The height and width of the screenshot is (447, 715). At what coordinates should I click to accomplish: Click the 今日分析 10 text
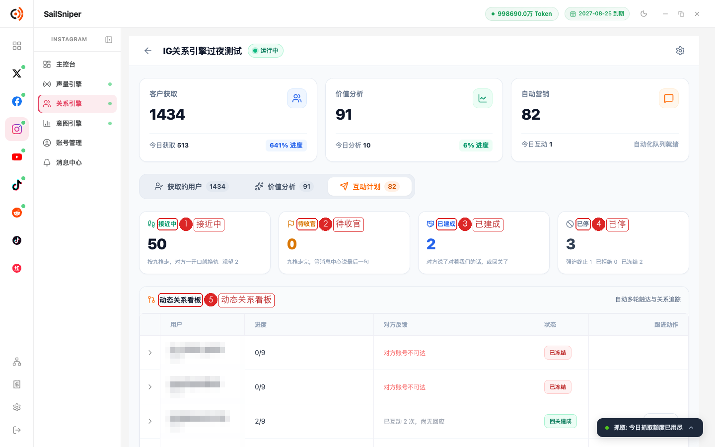tap(353, 146)
